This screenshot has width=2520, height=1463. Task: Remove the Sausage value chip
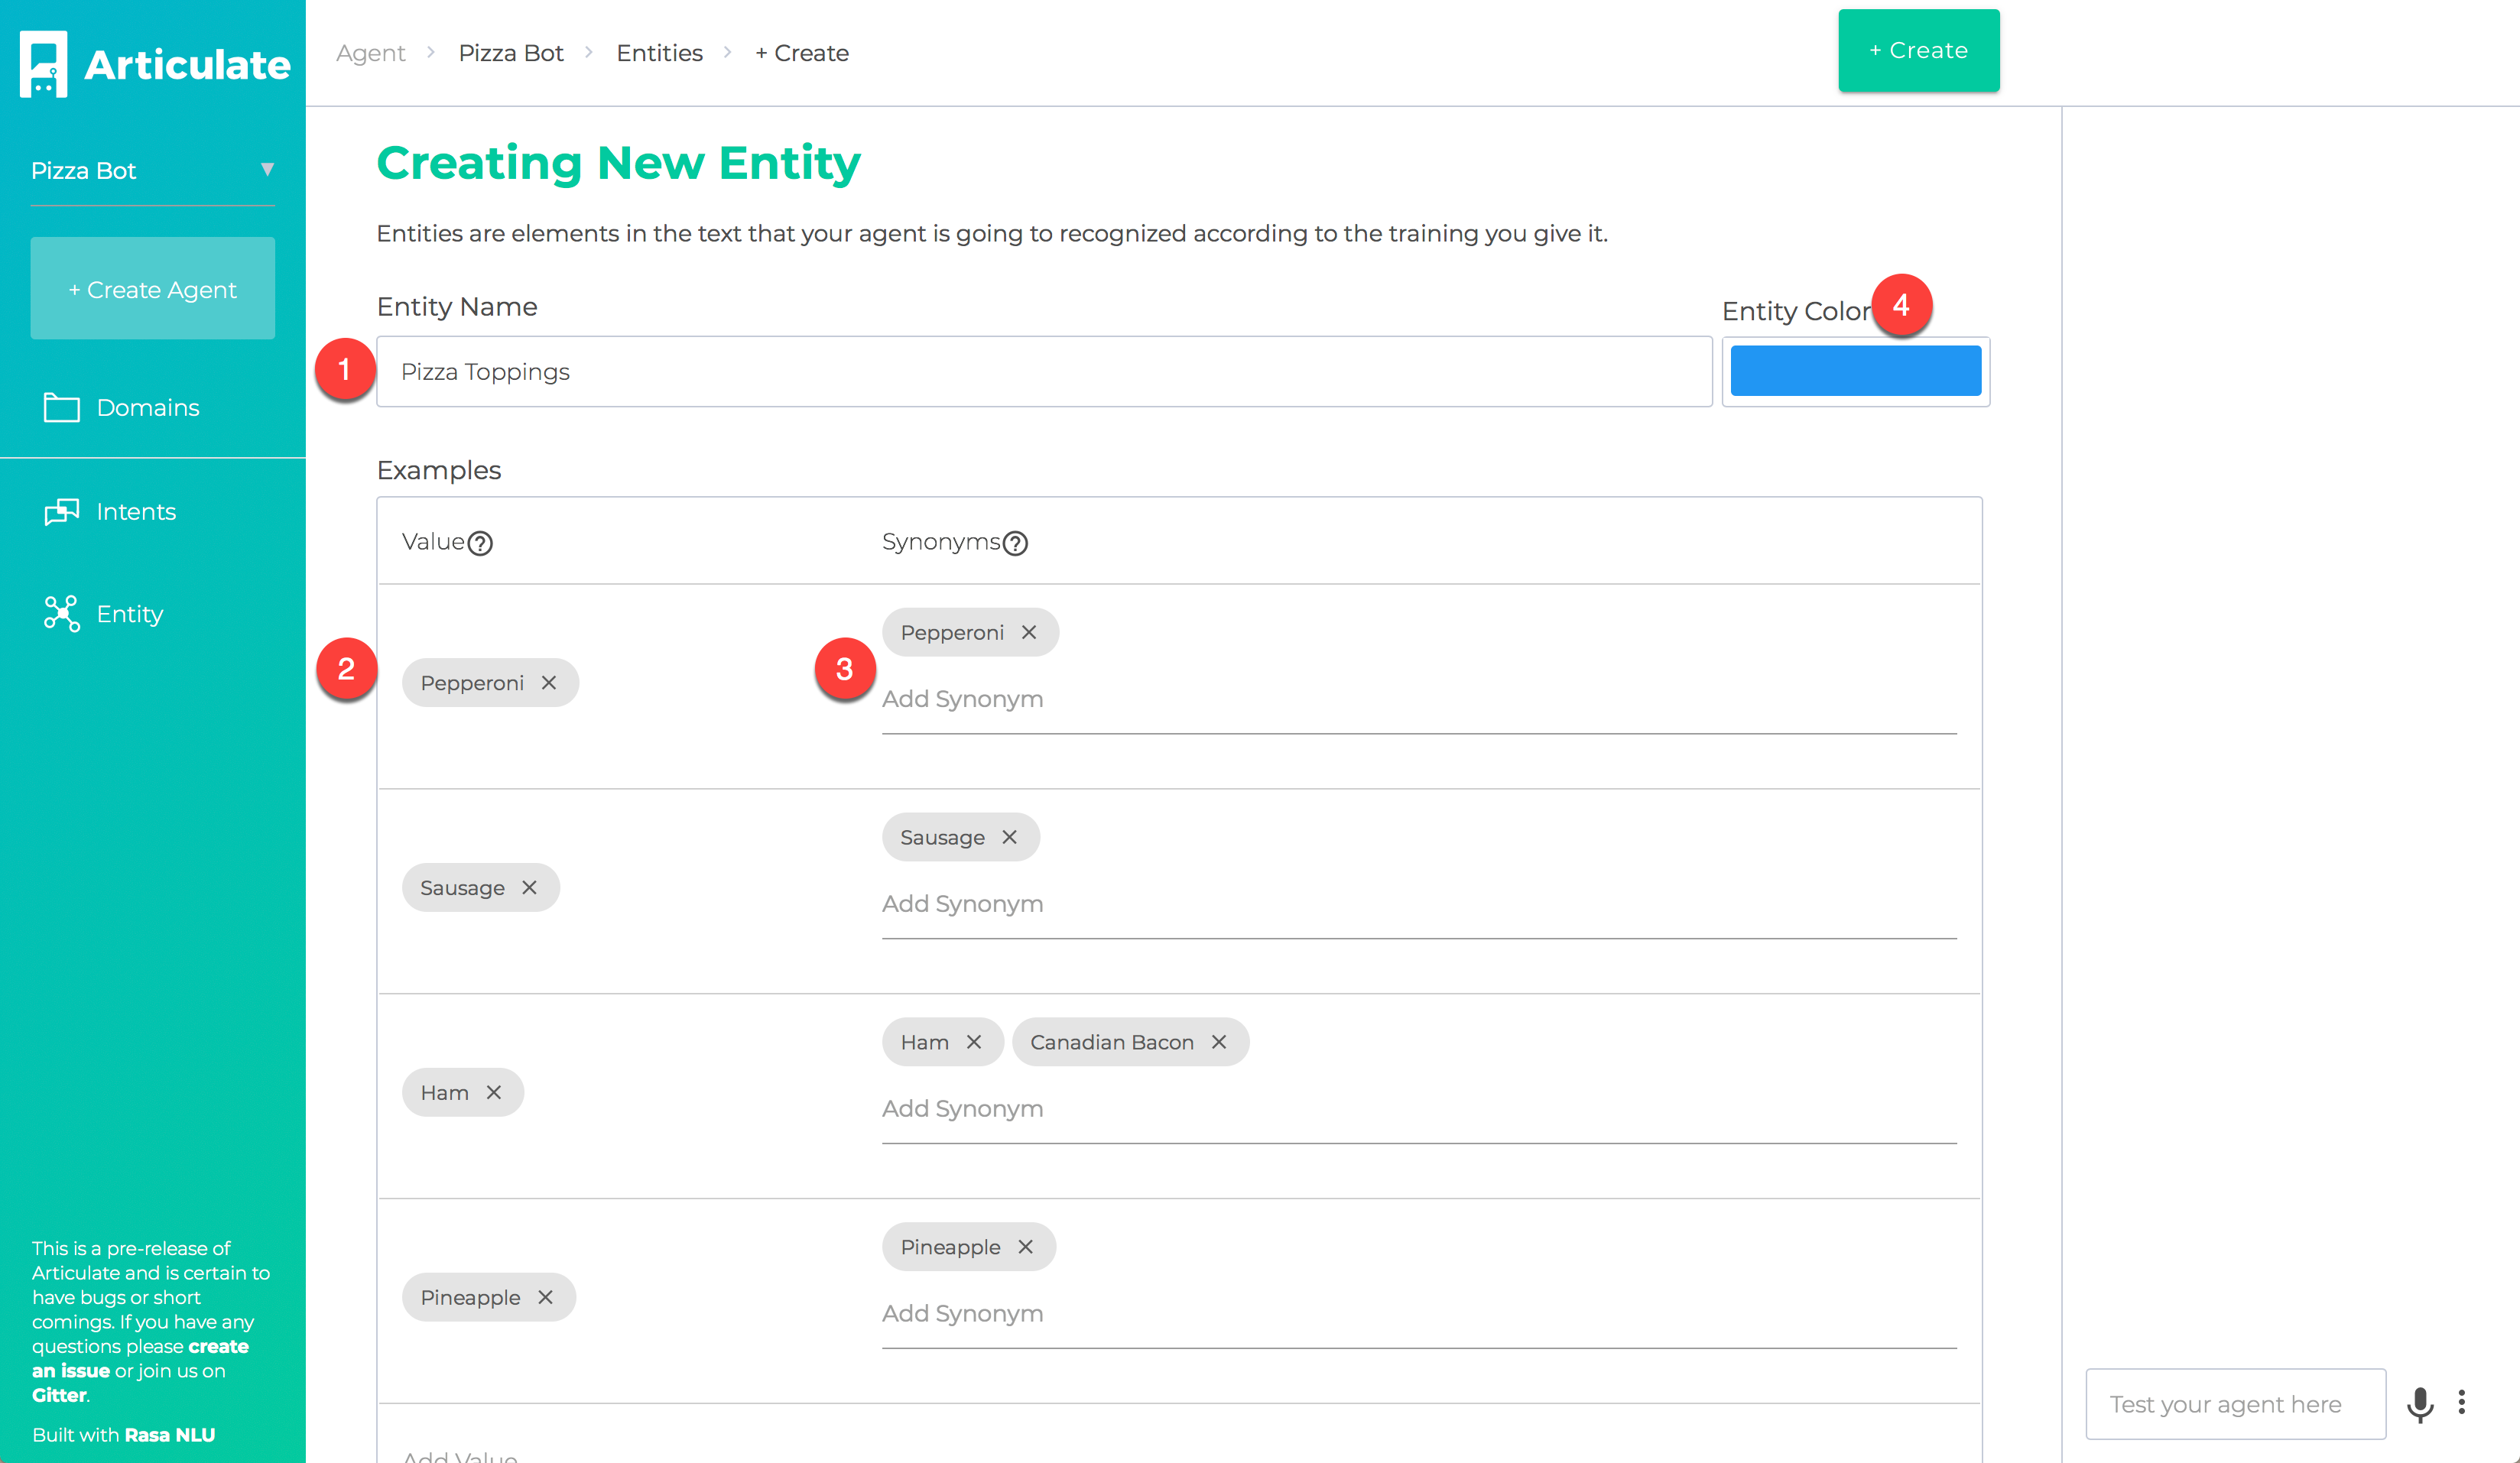tap(529, 888)
